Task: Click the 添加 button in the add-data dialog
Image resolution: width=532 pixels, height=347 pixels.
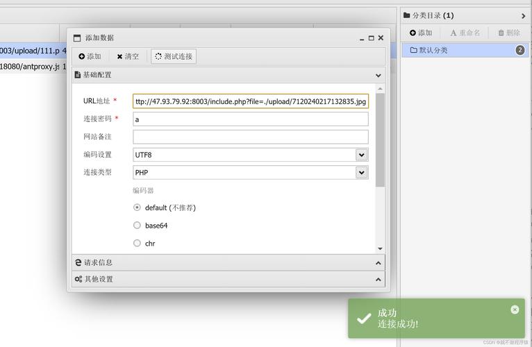Action: click(90, 56)
